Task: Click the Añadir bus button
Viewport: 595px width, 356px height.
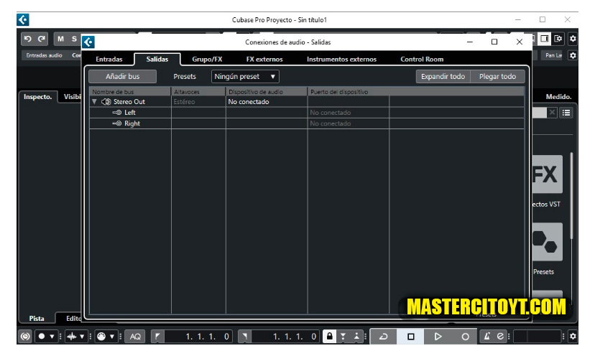Action: point(123,76)
